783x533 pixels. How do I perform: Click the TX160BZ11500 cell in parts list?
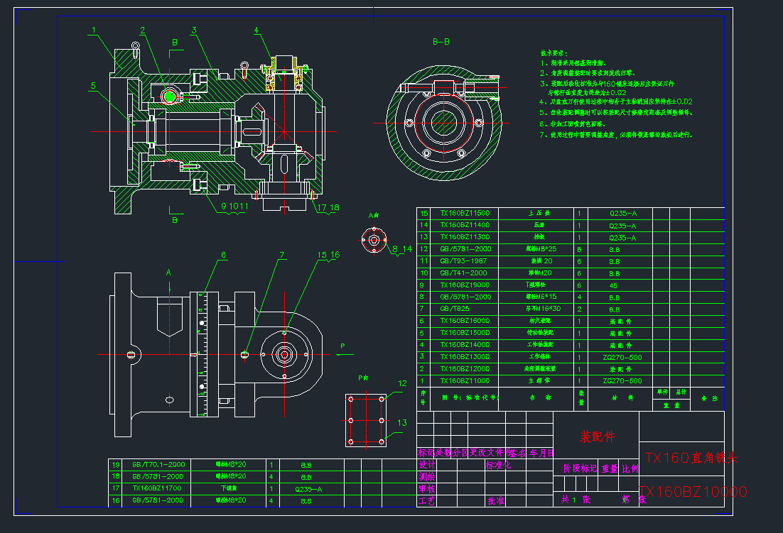[465, 213]
